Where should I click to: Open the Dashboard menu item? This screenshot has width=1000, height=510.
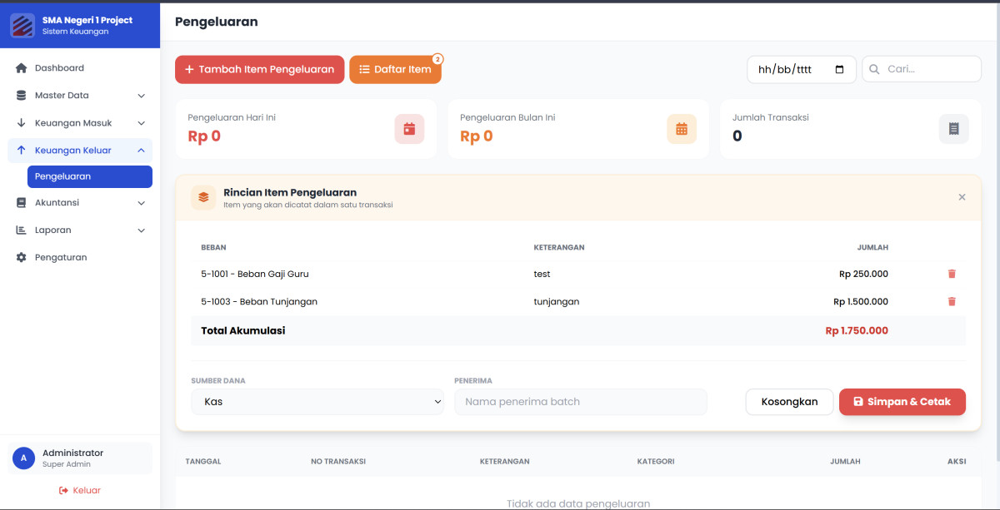click(80, 68)
